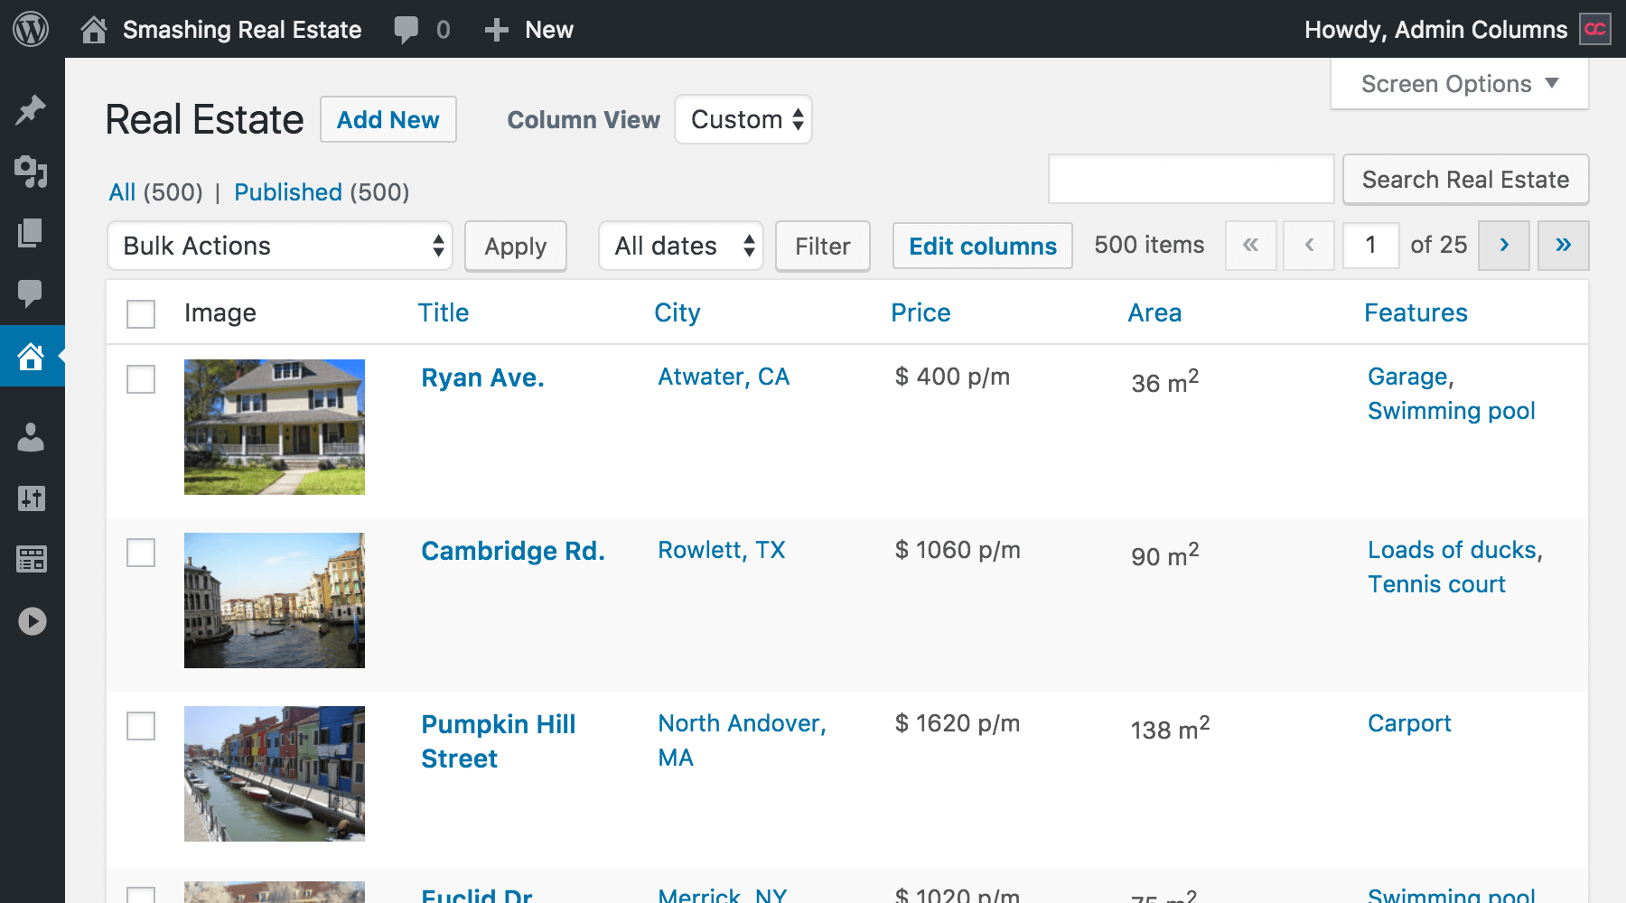Select the Real Estate house icon
The image size is (1626, 903).
click(x=31, y=356)
